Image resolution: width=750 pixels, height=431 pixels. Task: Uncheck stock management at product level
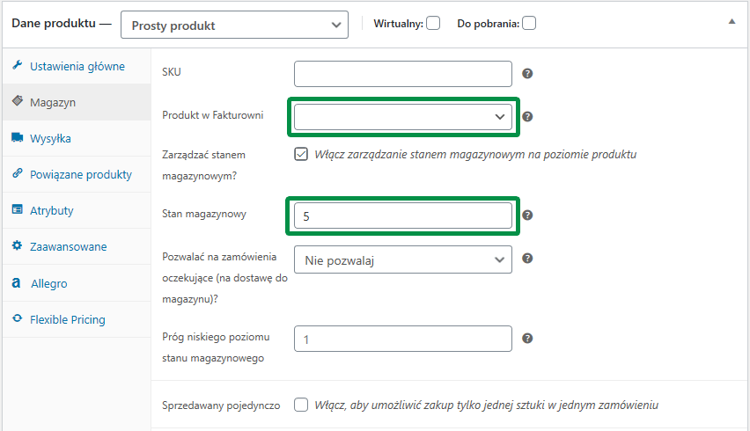(301, 154)
